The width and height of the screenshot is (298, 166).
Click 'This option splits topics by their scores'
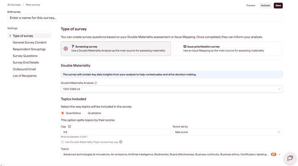pos(88,120)
